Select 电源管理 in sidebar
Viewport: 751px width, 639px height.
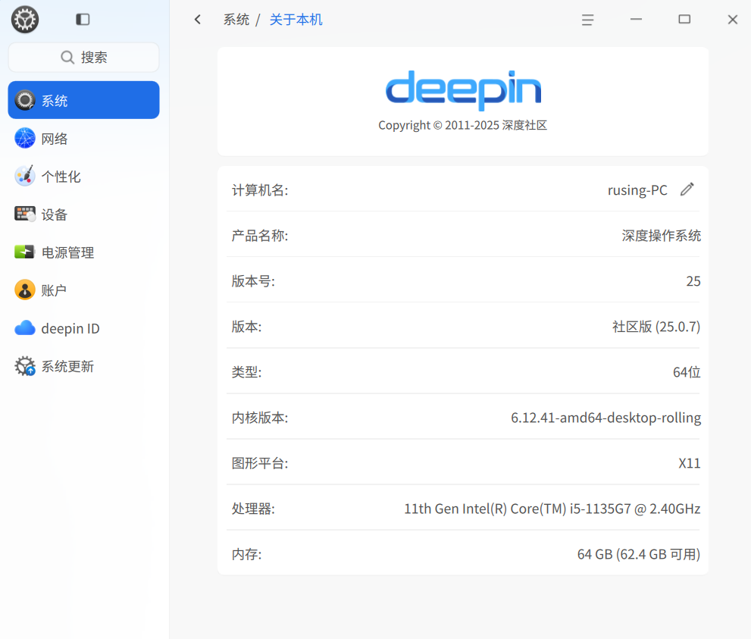click(84, 252)
